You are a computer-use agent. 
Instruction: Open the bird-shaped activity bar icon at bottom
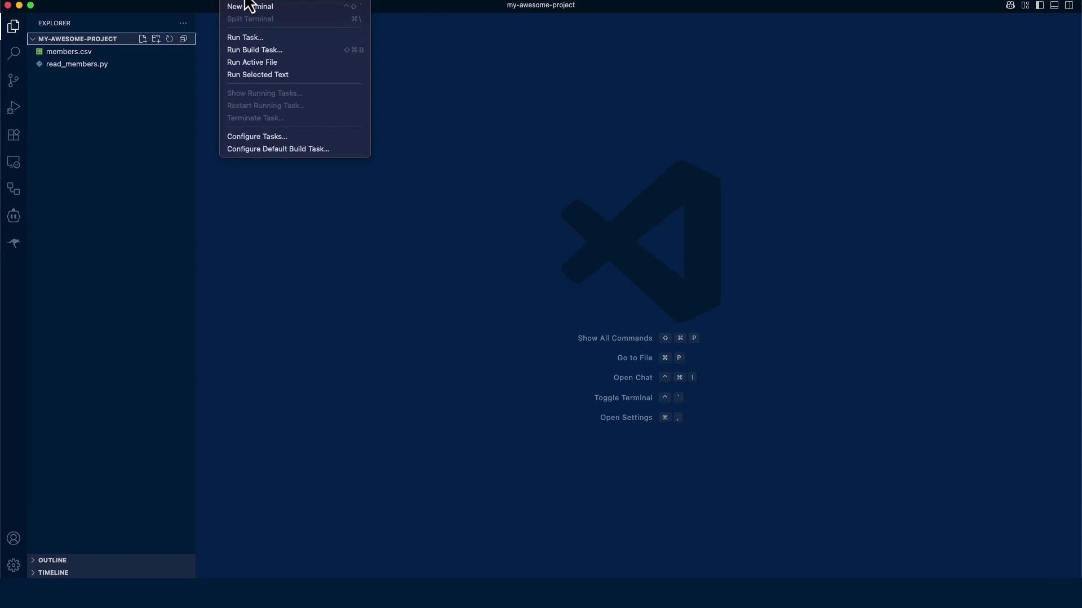click(x=14, y=243)
